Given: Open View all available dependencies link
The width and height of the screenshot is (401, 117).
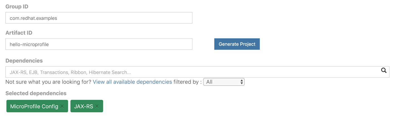Looking at the screenshot, I should (x=132, y=82).
